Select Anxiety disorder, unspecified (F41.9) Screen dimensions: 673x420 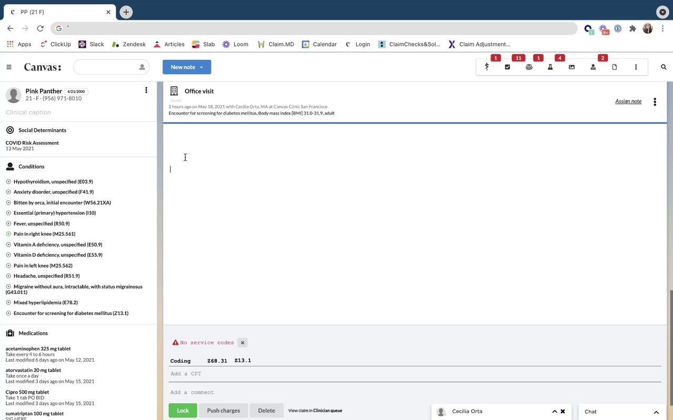[x=54, y=192]
